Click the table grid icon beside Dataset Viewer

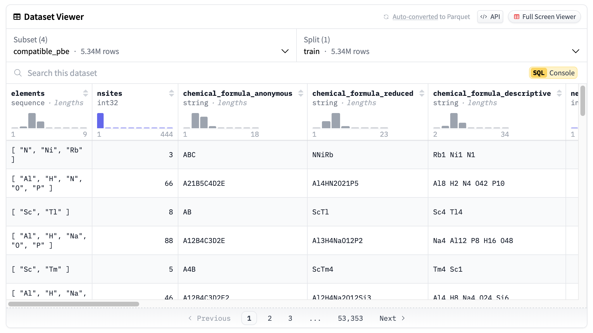point(17,17)
